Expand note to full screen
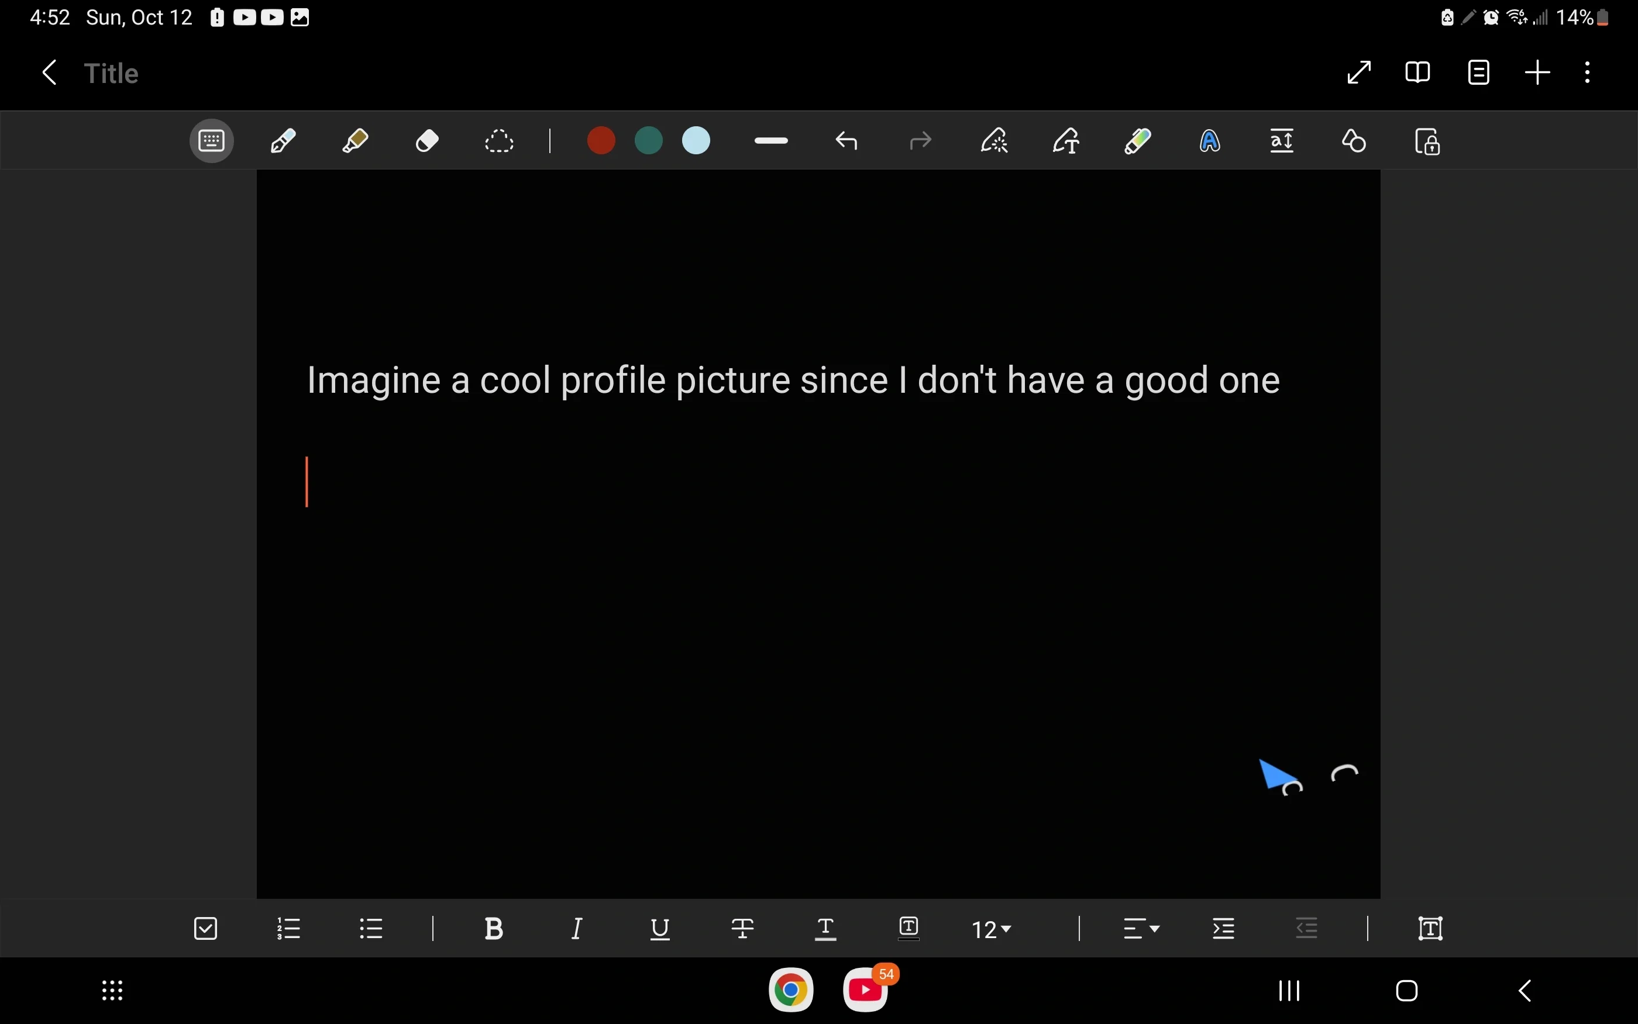Screen dimensions: 1638x1024 point(1359,72)
